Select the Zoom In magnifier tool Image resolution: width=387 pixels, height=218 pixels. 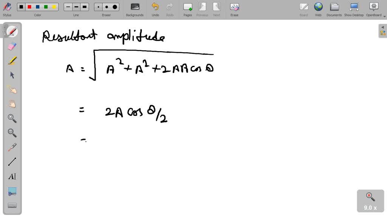point(11,118)
